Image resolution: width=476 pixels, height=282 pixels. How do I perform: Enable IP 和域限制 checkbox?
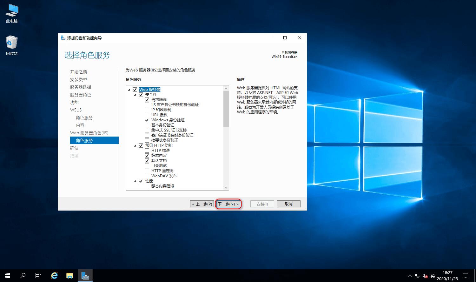147,110
